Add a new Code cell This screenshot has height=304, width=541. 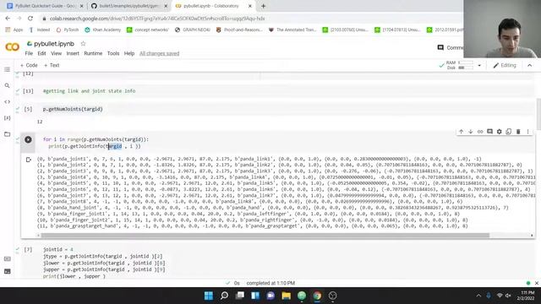click(x=29, y=65)
